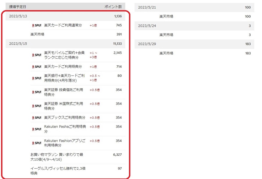Click the 80 points value
Screen dimensions: 262x179
120,76
